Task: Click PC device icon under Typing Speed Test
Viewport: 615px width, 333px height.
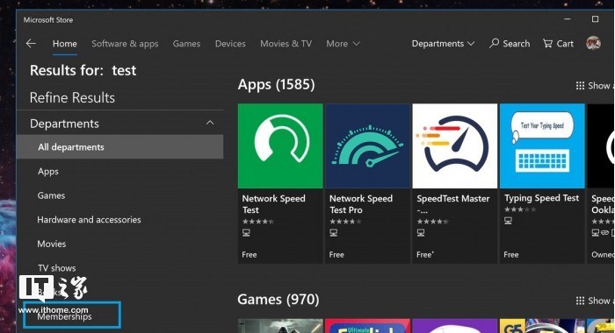Action: point(508,221)
